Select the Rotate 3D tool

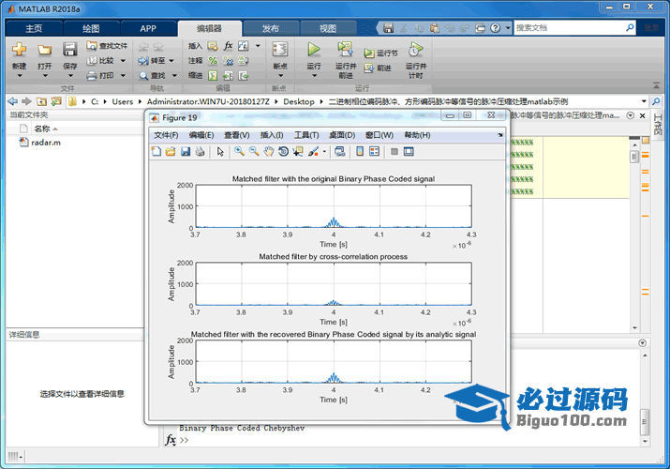283,151
